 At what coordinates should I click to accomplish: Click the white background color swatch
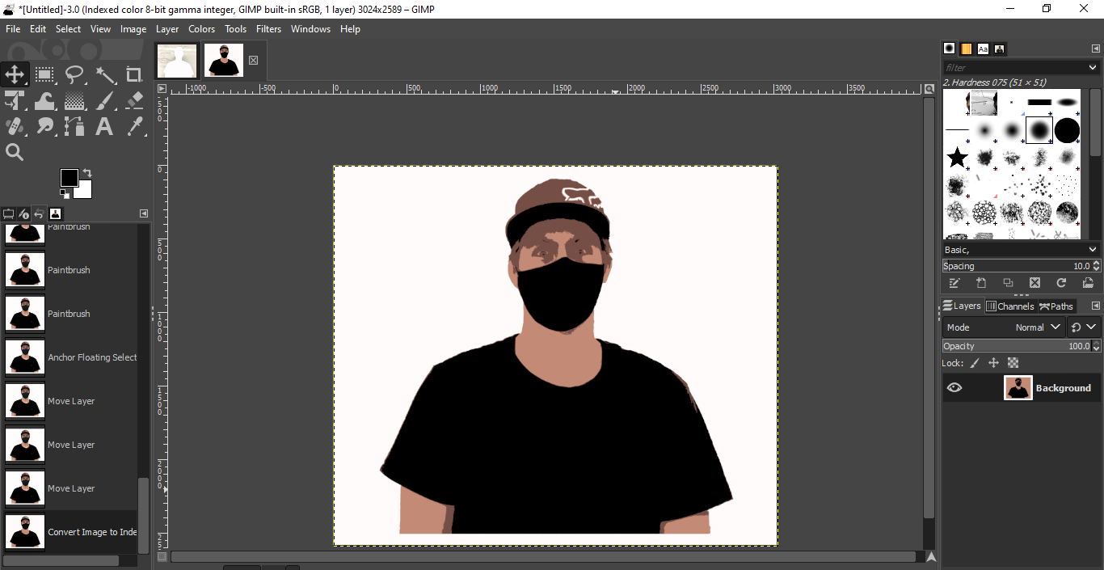pos(83,190)
